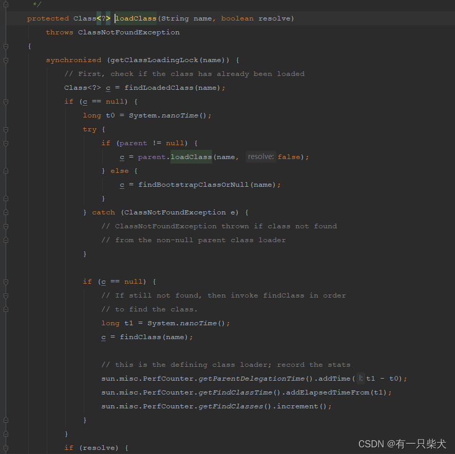Click the 'else' keyword
The width and height of the screenshot is (455, 454).
(x=120, y=171)
